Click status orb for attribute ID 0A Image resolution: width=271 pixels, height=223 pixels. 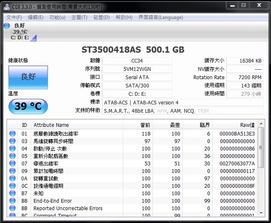[12, 178]
